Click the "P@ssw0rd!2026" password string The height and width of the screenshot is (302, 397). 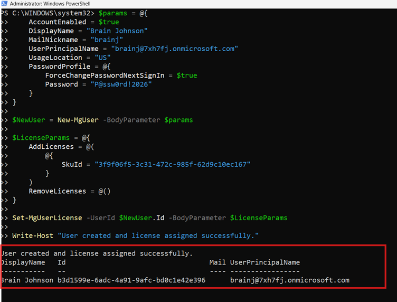click(121, 84)
